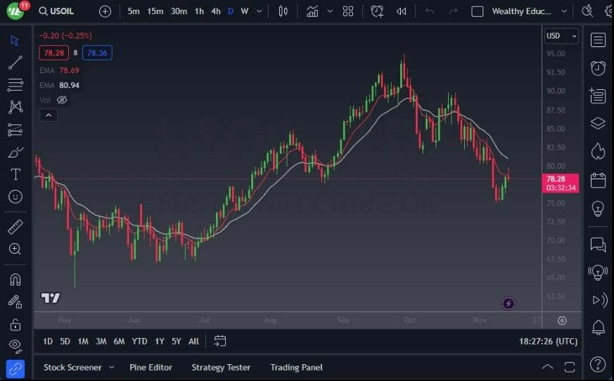Collapse the indicator legend chevron
The width and height of the screenshot is (614, 381).
click(49, 115)
